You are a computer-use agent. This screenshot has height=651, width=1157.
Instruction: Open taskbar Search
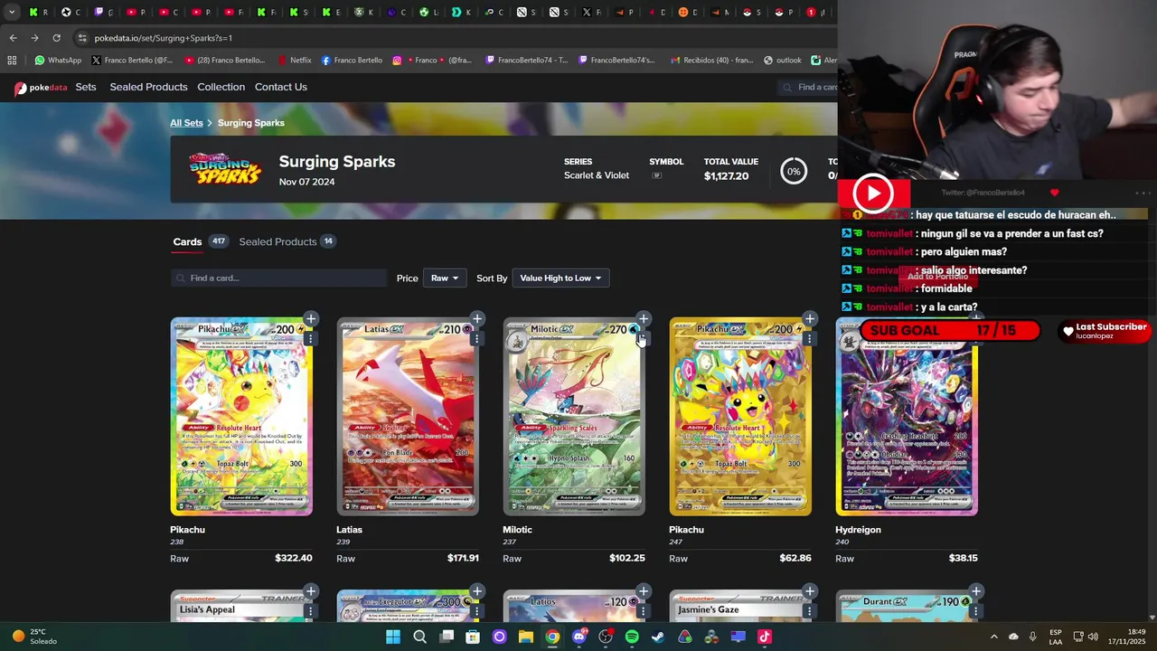[x=419, y=637]
